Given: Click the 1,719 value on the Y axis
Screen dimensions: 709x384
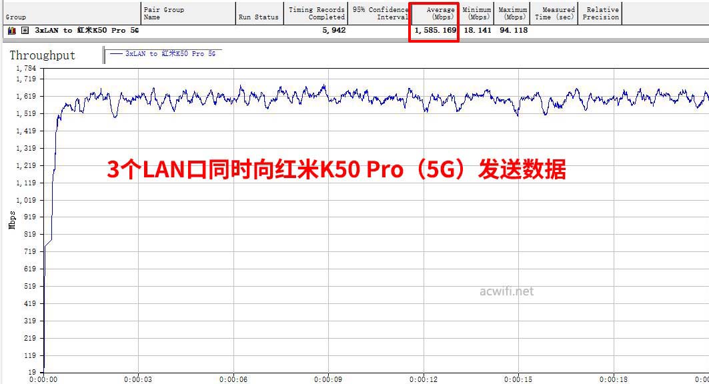Looking at the screenshot, I should tap(26, 79).
